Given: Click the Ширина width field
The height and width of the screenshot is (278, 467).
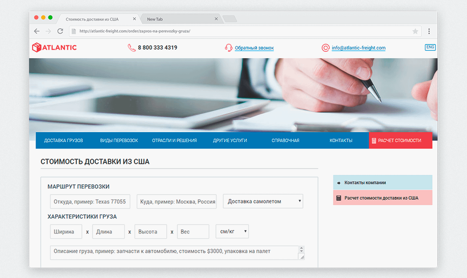Looking at the screenshot, I should [x=66, y=232].
